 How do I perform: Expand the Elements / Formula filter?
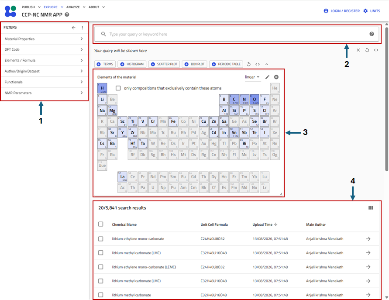(44, 60)
